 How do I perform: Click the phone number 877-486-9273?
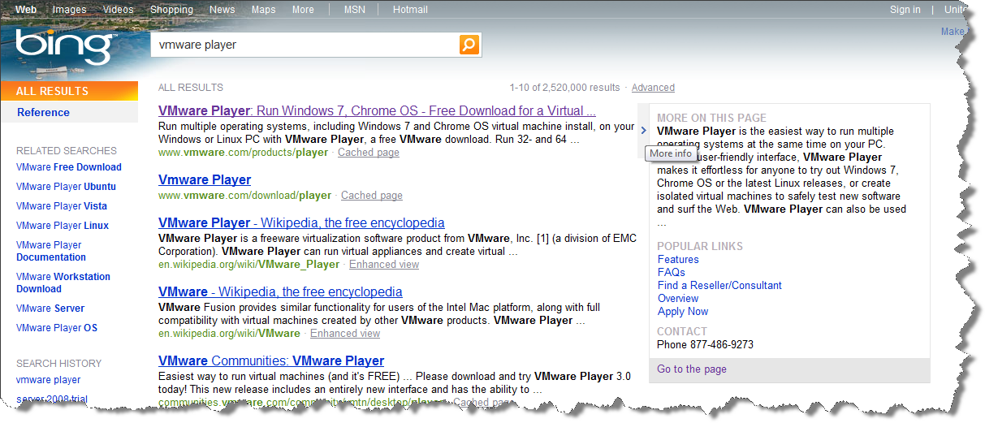[720, 345]
